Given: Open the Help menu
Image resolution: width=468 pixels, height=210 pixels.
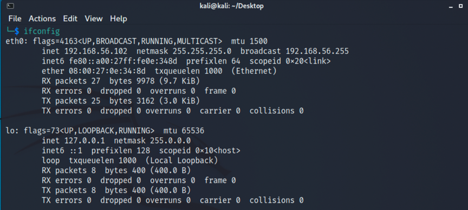Looking at the screenshot, I should pyautogui.click(x=119, y=19).
